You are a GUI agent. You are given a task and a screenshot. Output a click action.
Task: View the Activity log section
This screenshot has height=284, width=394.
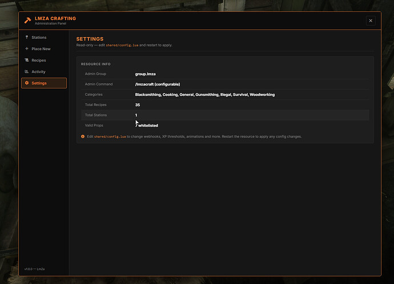[44, 71]
